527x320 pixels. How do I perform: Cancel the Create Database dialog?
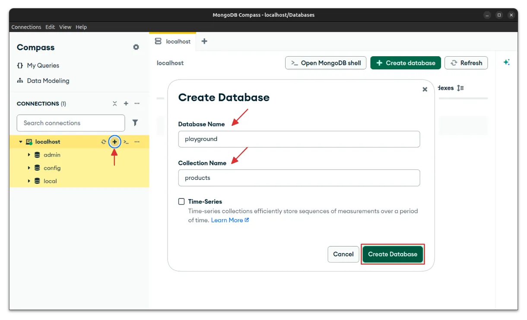343,254
